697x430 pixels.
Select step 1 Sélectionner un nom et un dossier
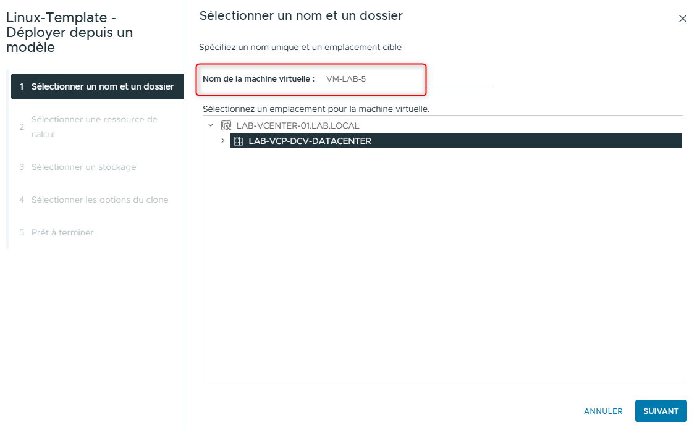(97, 86)
